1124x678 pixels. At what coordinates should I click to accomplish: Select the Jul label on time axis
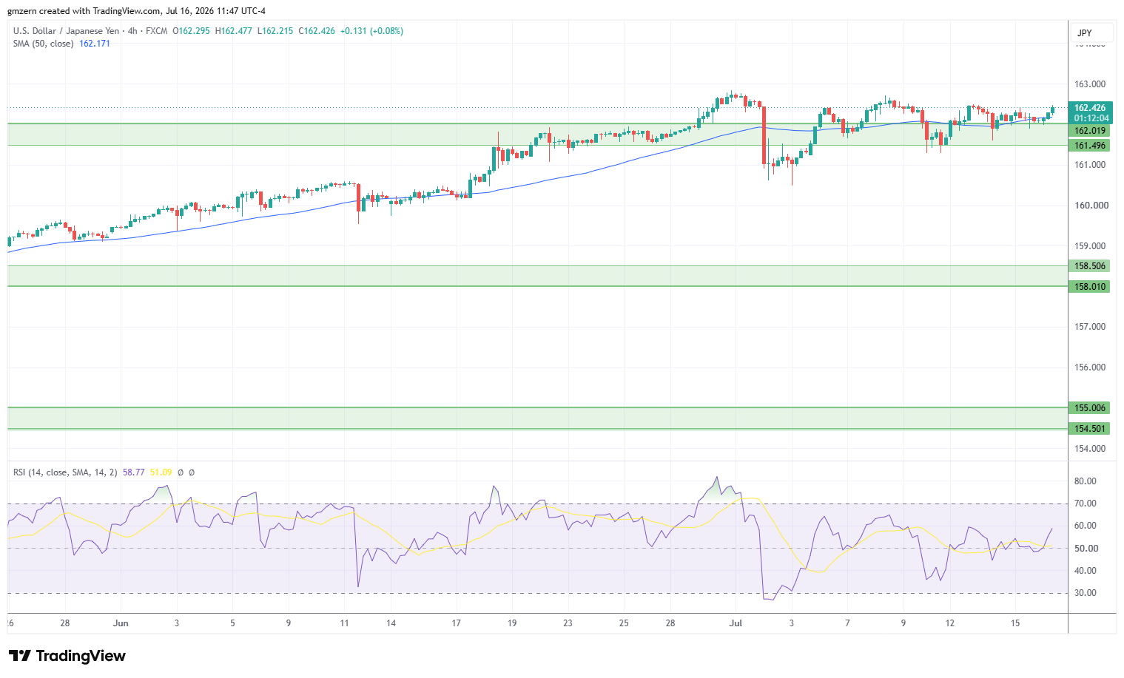click(x=736, y=623)
